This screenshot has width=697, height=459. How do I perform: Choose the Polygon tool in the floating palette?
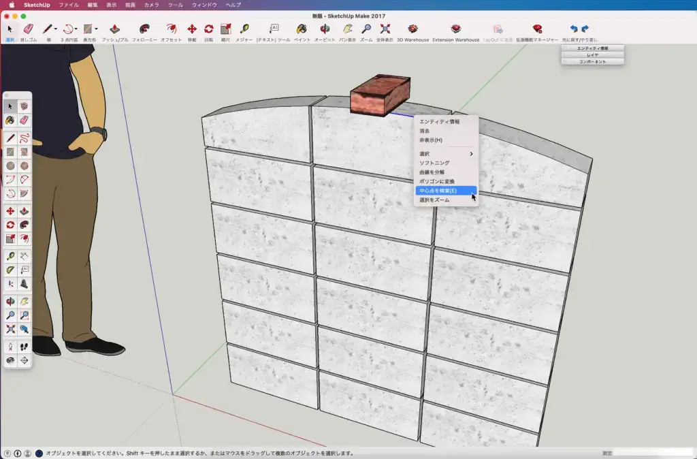24,166
